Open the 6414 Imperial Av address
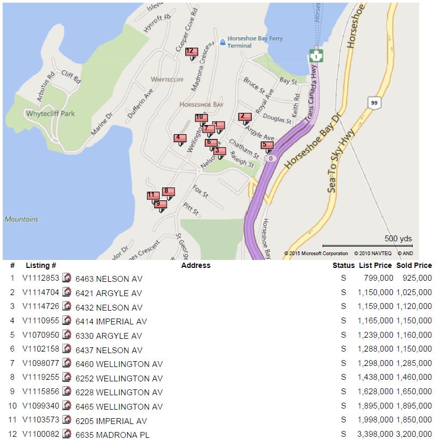The image size is (435, 440). (x=111, y=321)
